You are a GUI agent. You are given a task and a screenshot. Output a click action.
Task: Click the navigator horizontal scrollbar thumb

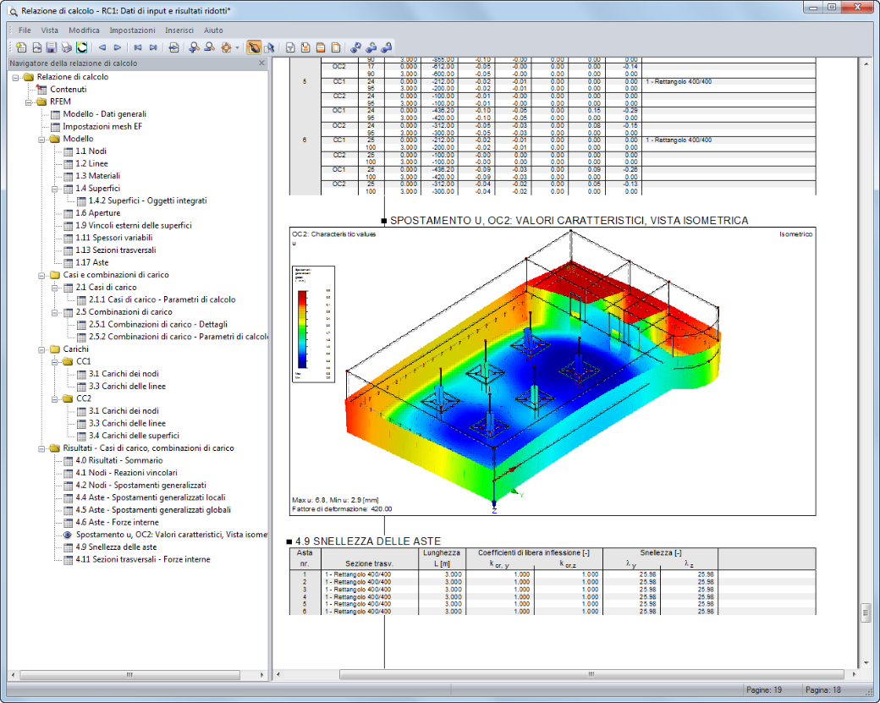click(x=130, y=675)
